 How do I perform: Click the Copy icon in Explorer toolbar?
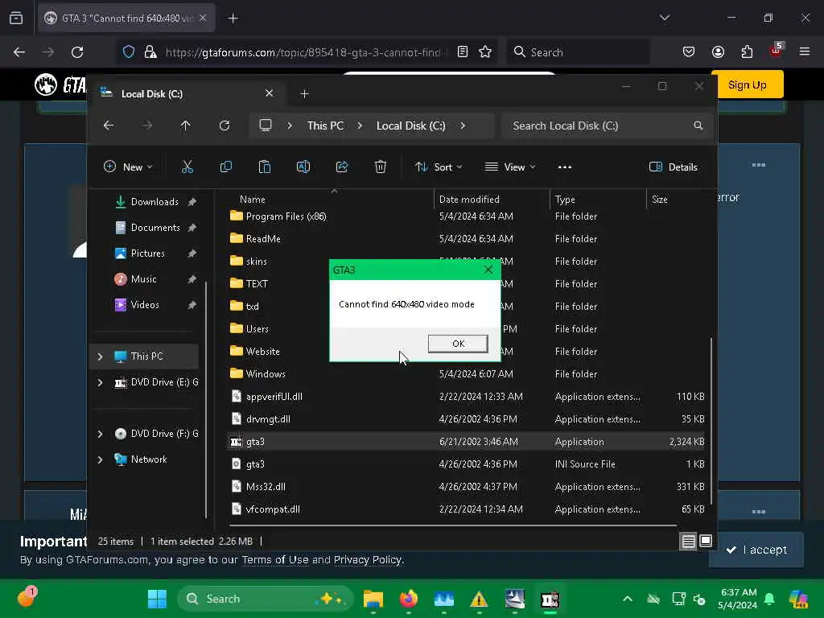(226, 167)
